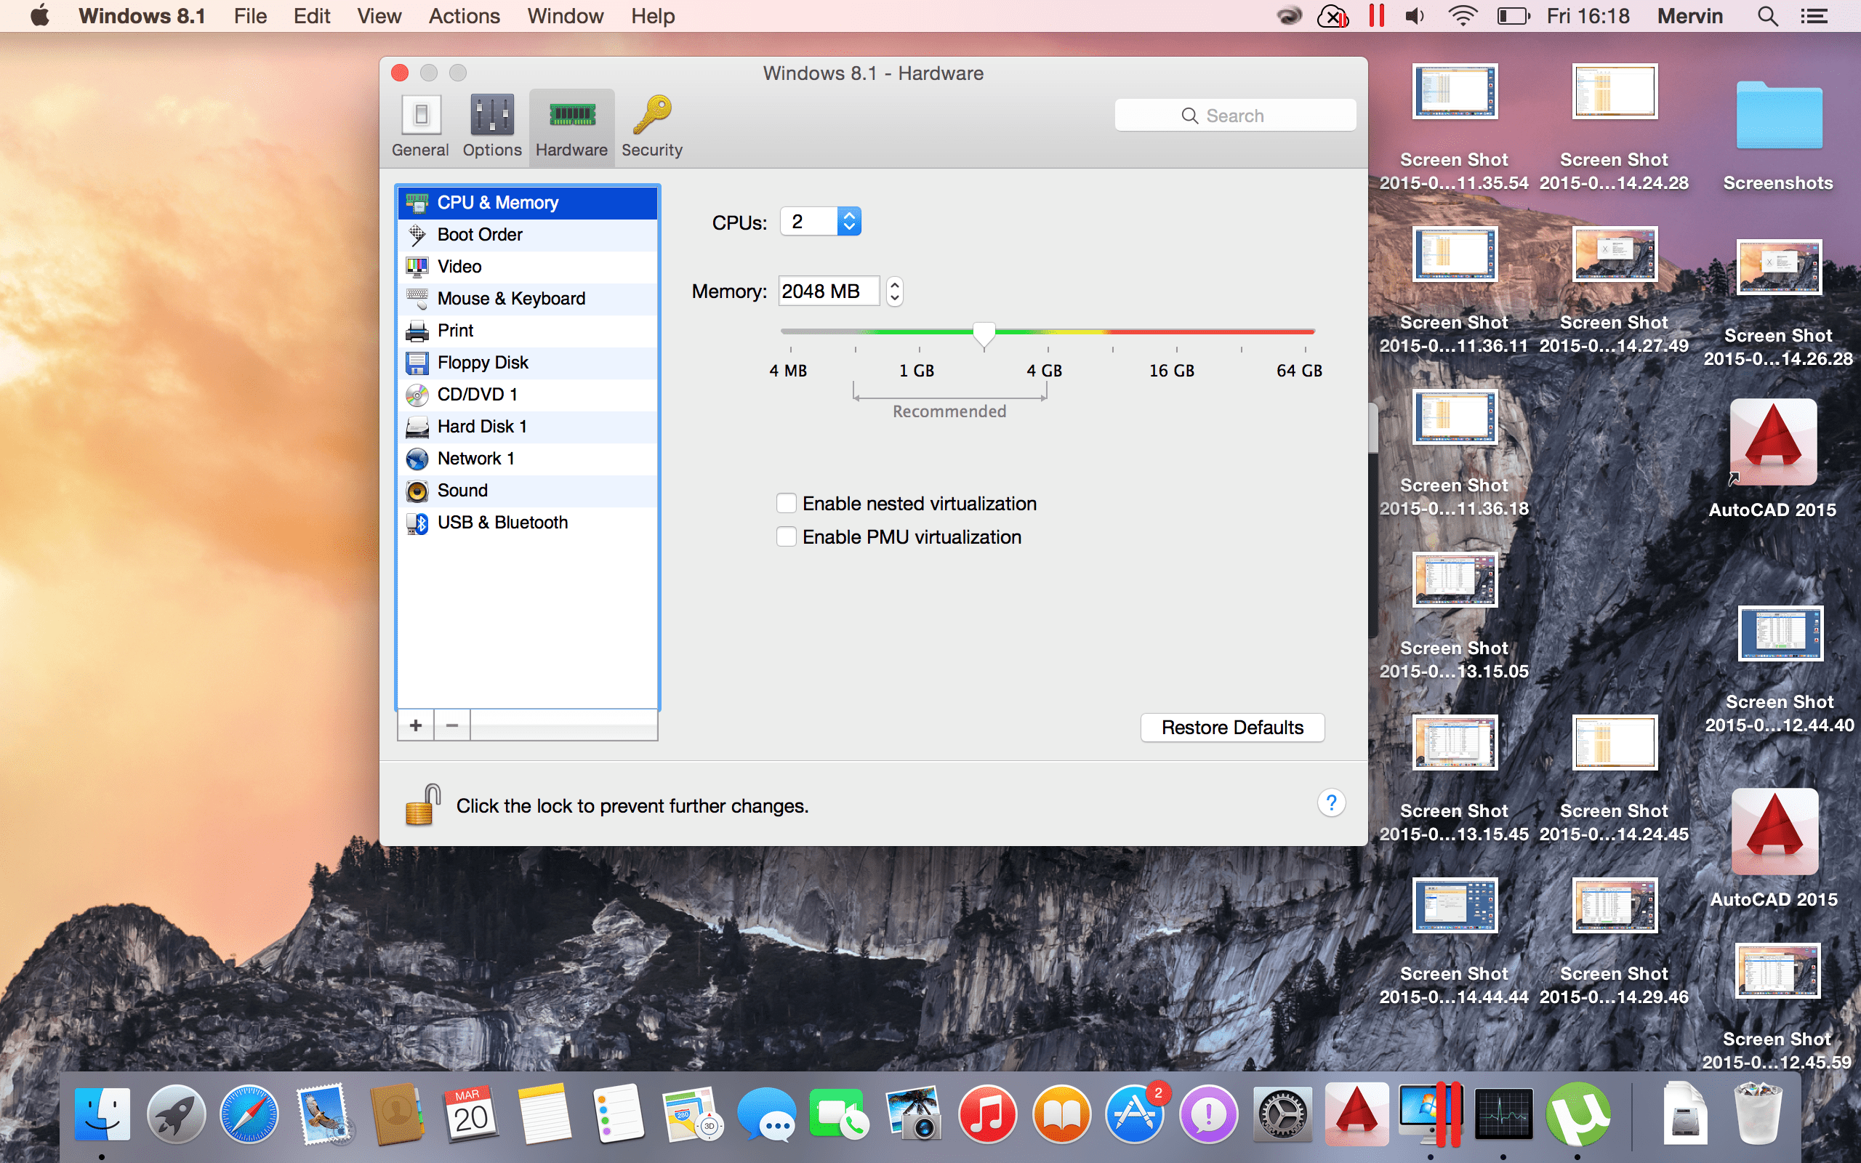Enable PMU virtualization checkbox

(x=786, y=537)
